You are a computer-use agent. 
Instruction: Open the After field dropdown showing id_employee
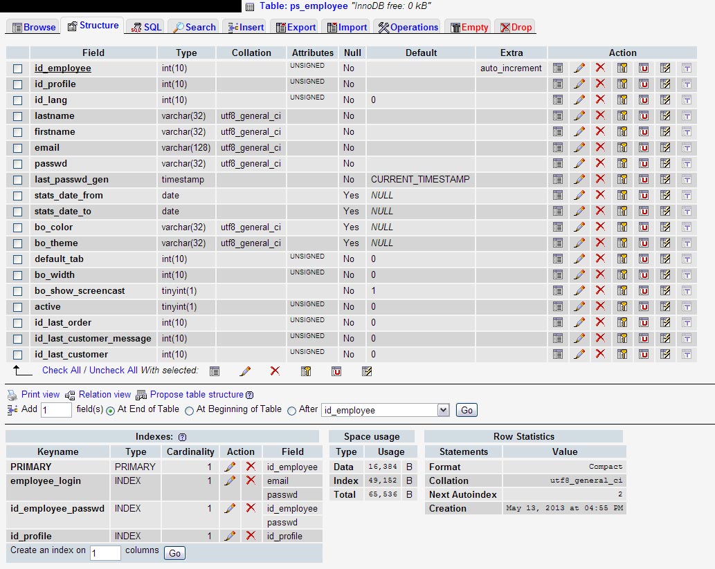tap(386, 410)
